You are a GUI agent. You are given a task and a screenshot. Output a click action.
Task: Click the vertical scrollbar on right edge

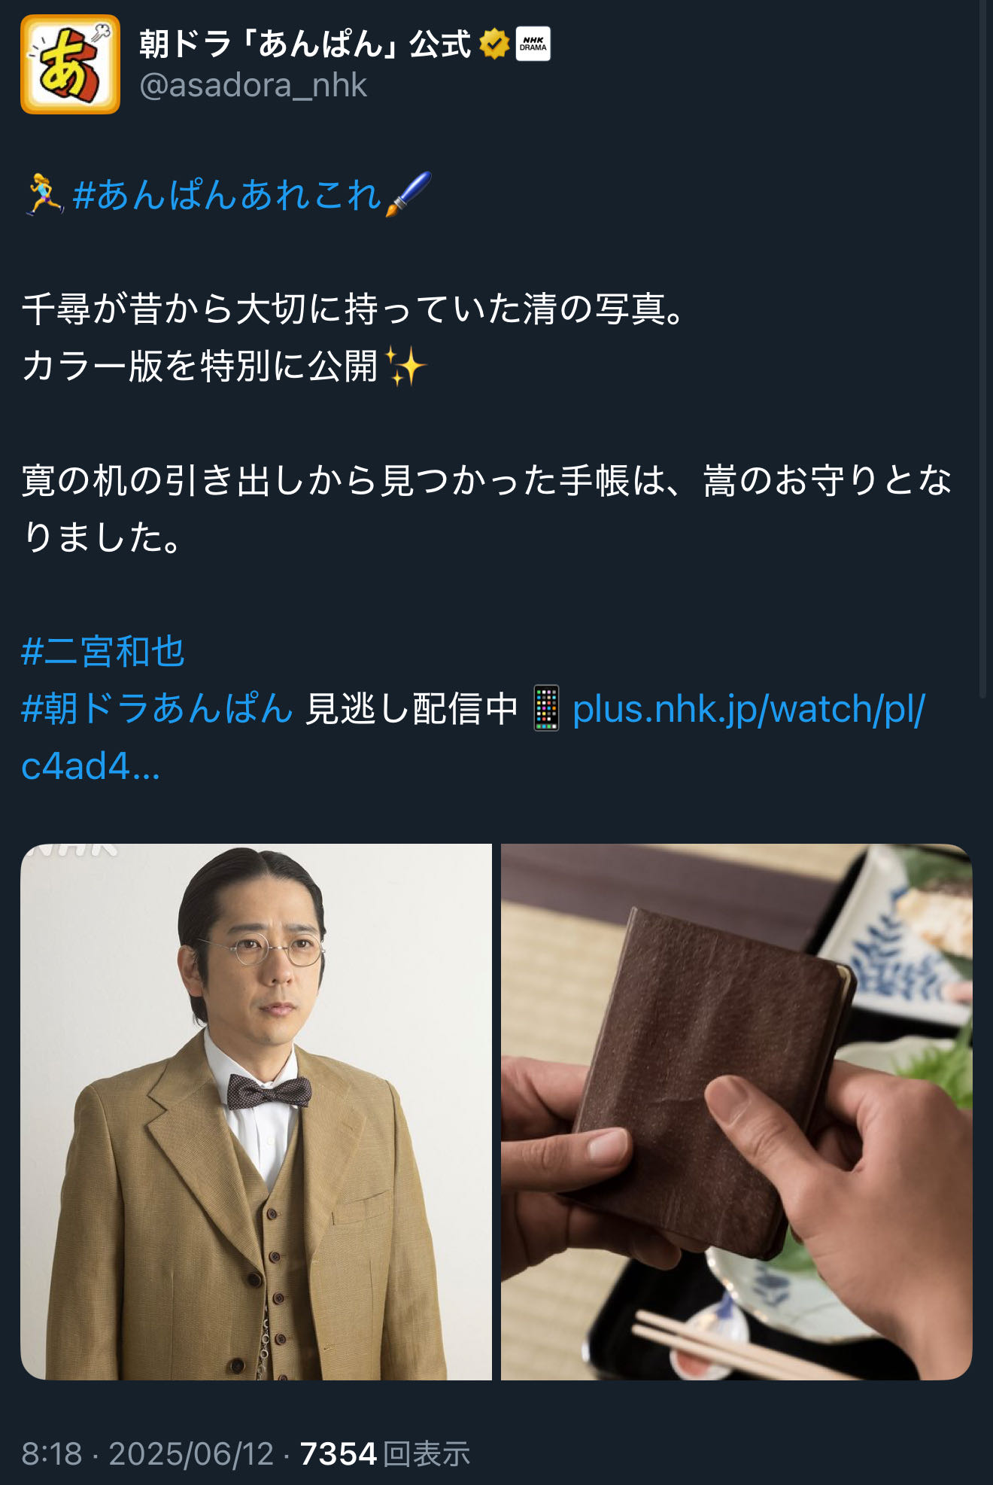982,350
